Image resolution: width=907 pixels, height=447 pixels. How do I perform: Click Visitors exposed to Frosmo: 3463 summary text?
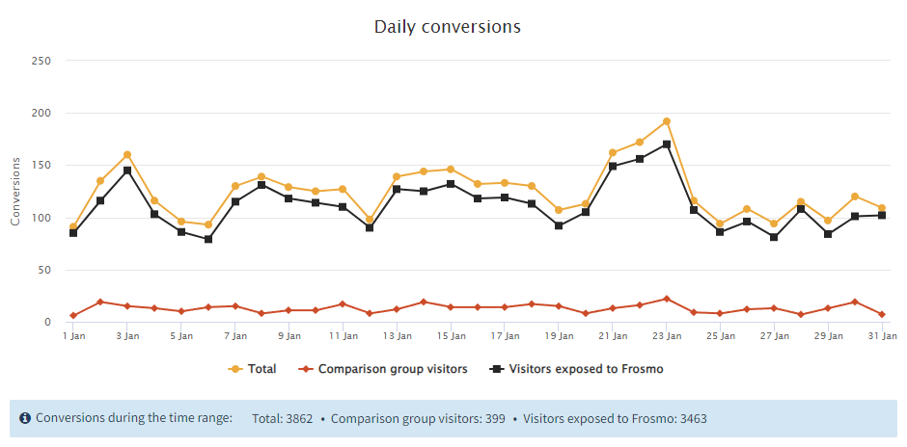[x=612, y=419]
